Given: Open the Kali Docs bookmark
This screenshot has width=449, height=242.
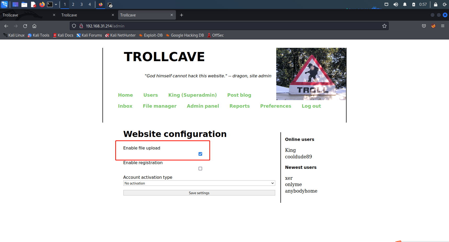Looking at the screenshot, I should pyautogui.click(x=63, y=35).
